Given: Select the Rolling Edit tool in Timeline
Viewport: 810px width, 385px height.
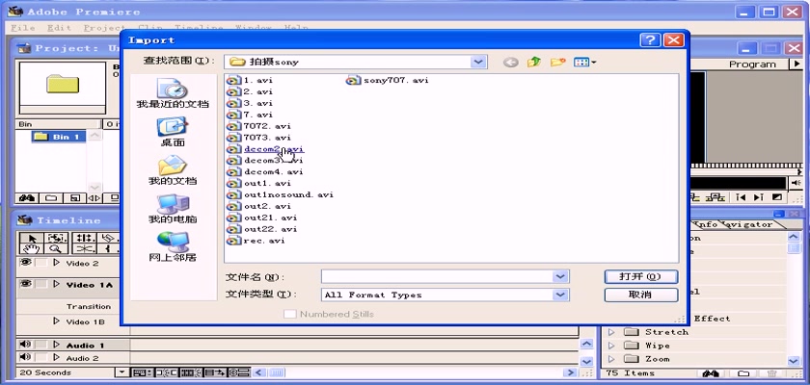Looking at the screenshot, I should (x=83, y=238).
